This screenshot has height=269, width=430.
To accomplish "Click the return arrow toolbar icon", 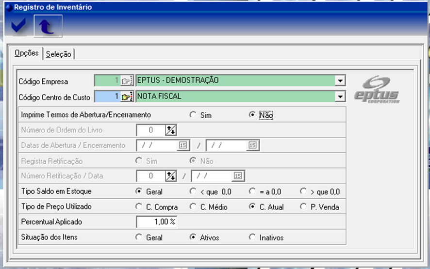I will (x=48, y=26).
